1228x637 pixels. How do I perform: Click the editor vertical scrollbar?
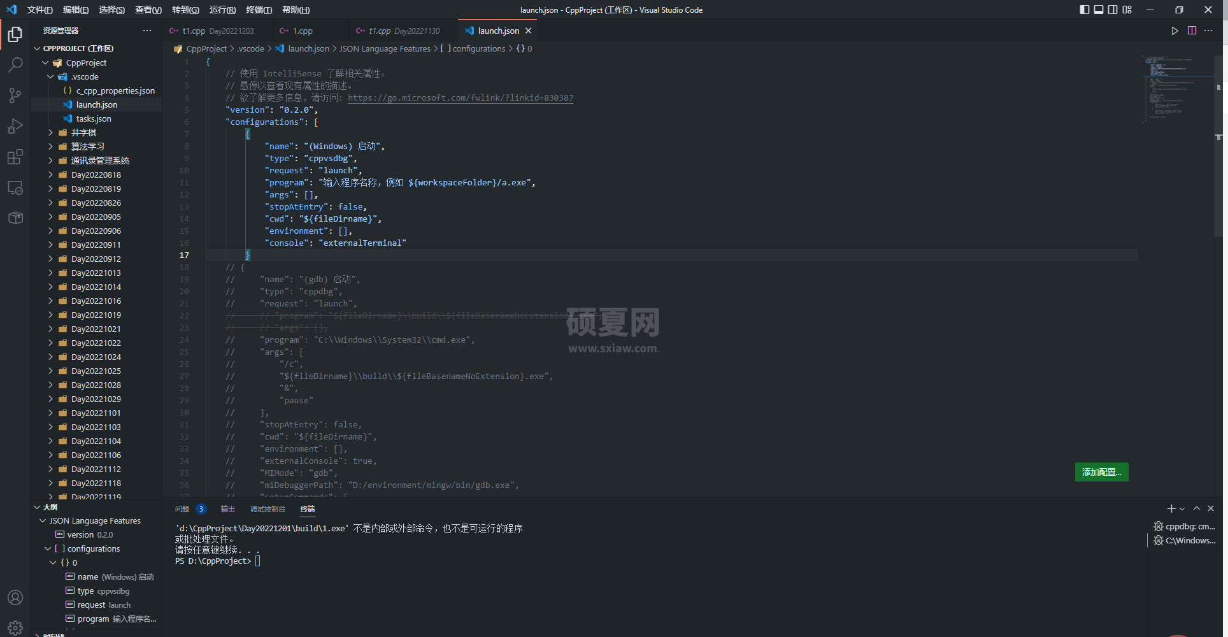(x=1218, y=147)
